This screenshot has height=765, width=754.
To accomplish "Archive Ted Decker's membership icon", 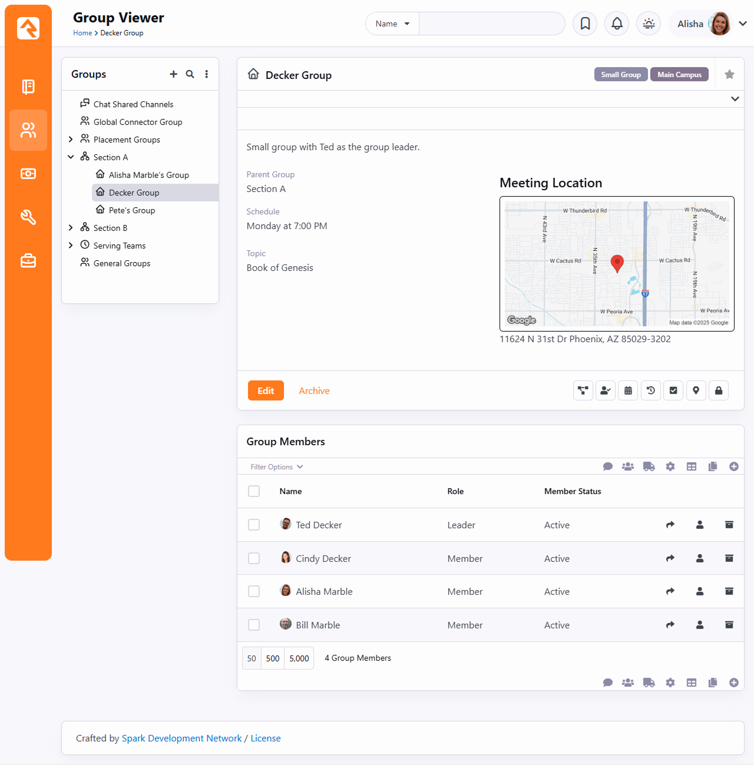I will pyautogui.click(x=729, y=525).
